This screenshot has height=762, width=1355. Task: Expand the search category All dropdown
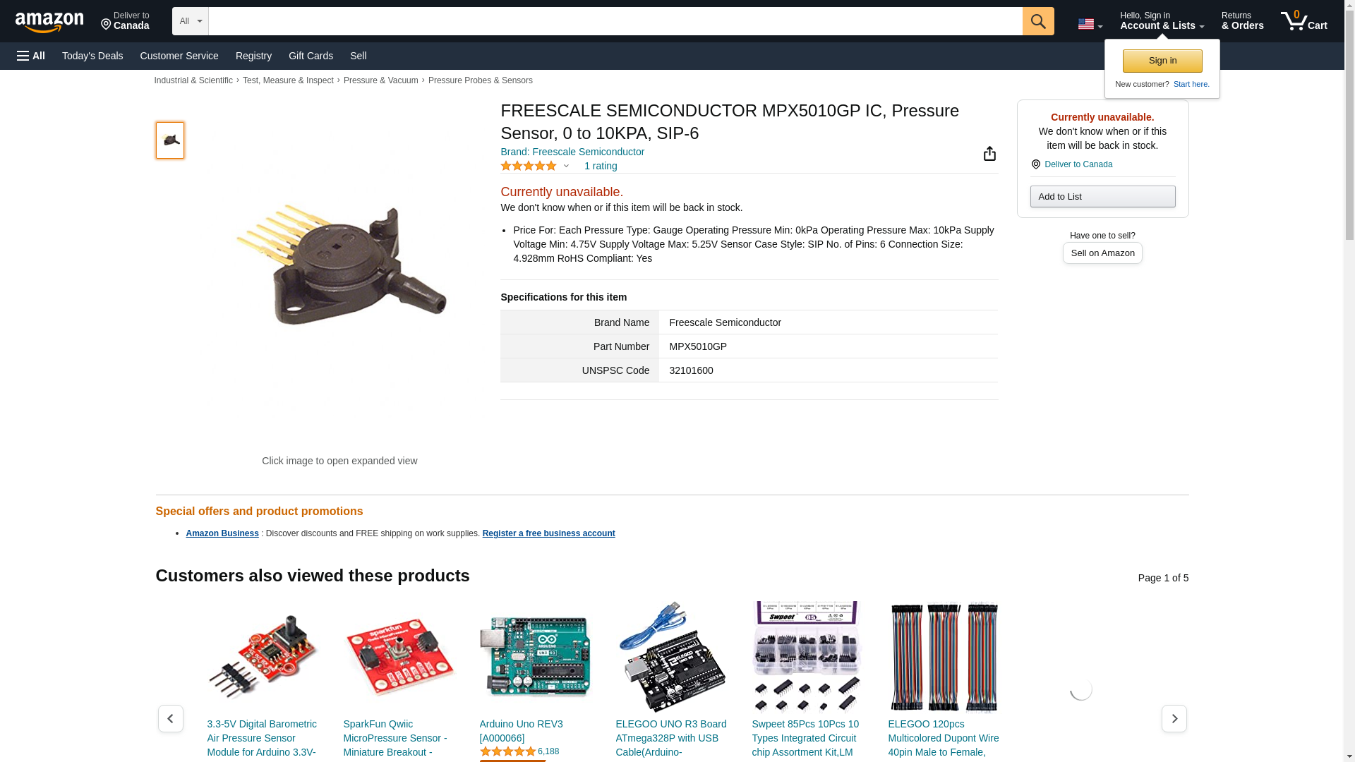tap(191, 21)
